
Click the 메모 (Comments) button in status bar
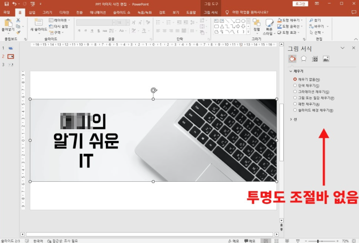[250, 240]
